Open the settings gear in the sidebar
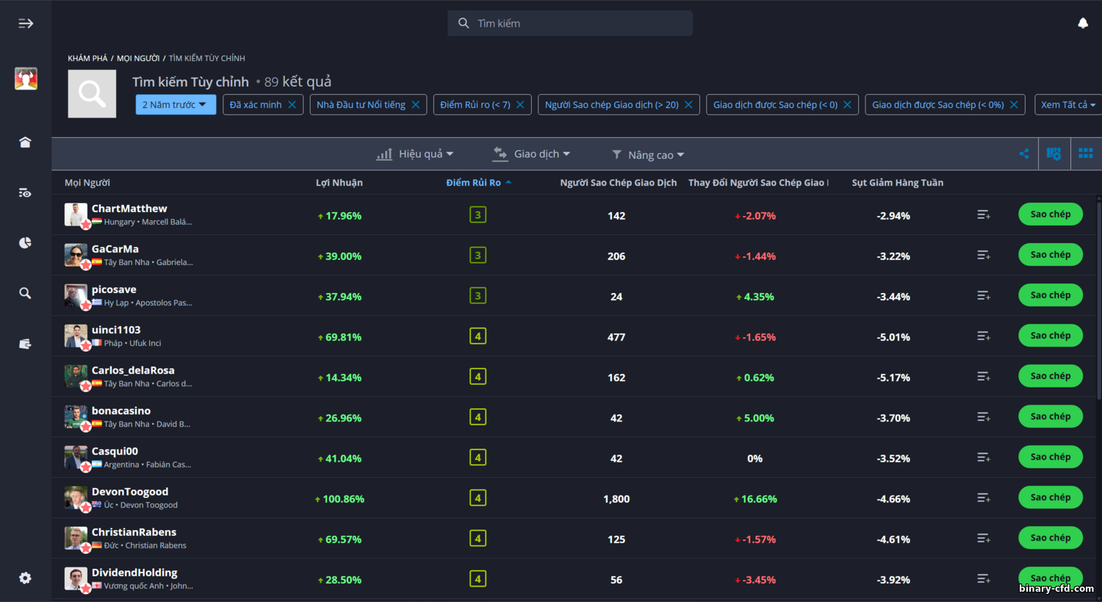Screen dimensions: 1102x602 [x=25, y=578]
